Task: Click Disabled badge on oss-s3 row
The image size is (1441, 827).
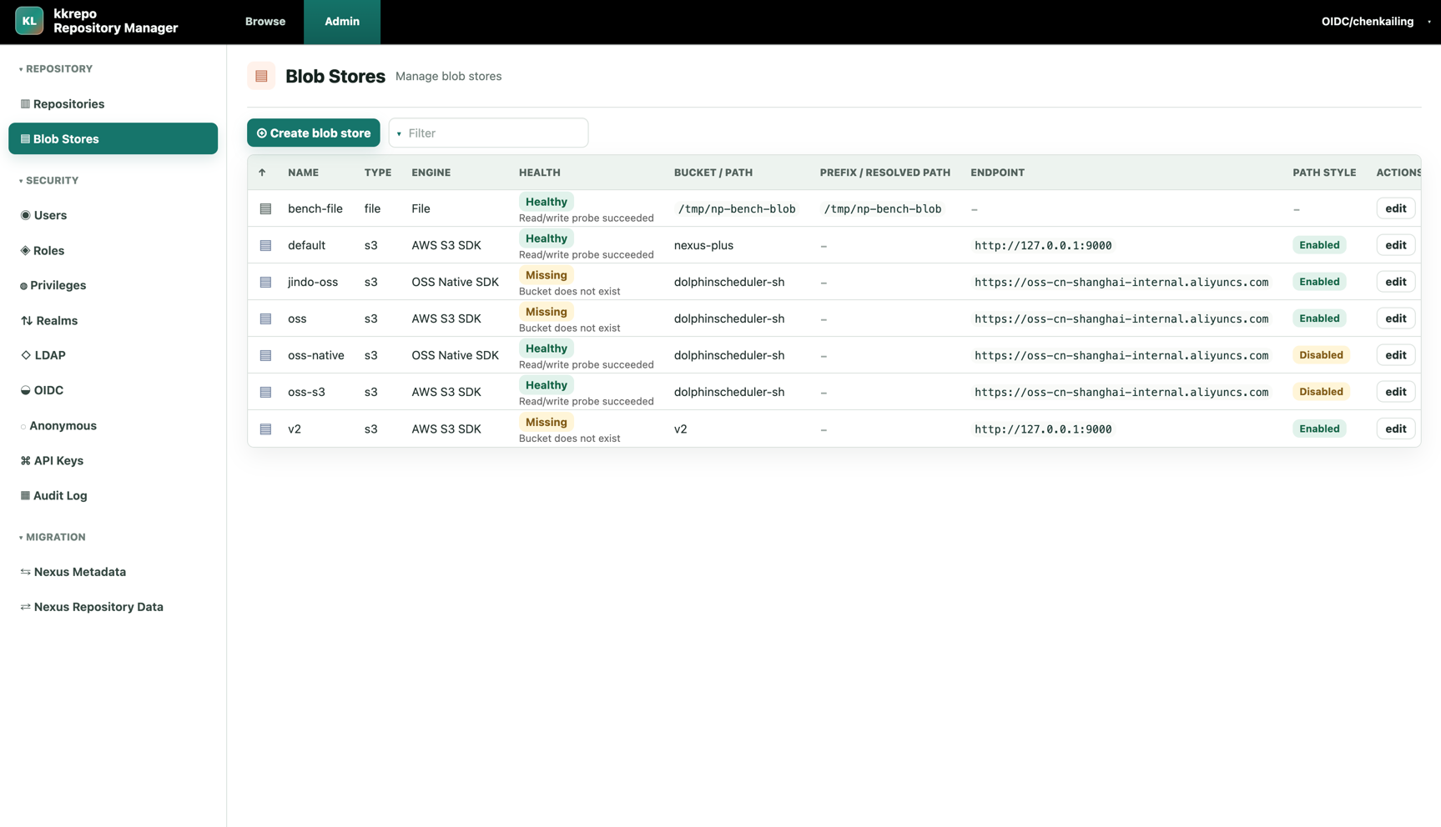Action: [1321, 392]
